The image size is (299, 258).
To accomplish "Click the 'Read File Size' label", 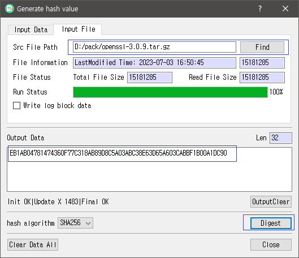I will [213, 78].
